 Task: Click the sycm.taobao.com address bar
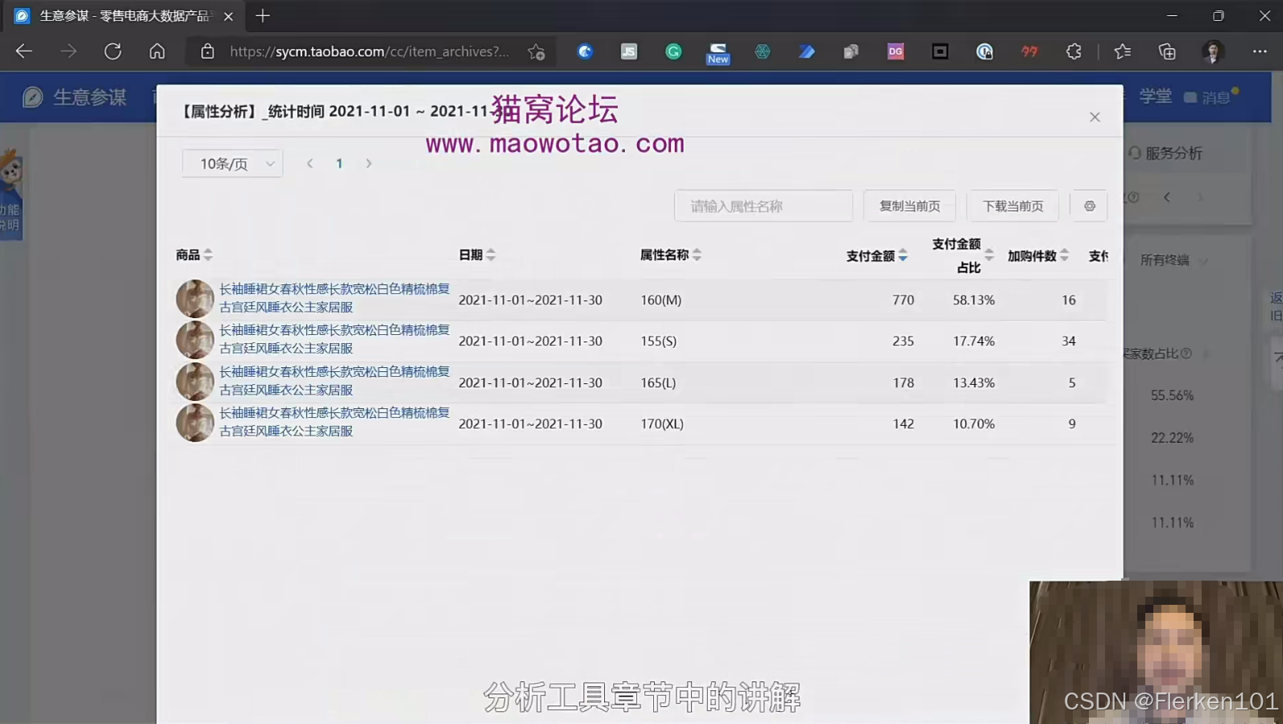tap(370, 52)
